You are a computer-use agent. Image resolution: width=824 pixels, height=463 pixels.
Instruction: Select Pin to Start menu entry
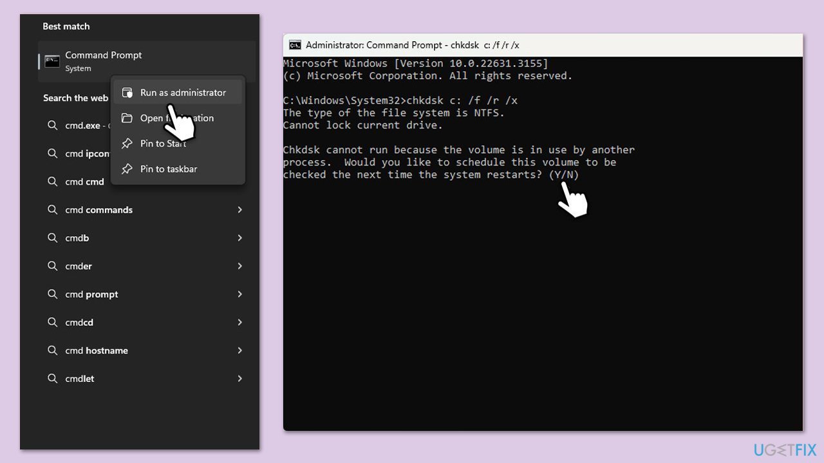[x=163, y=143]
